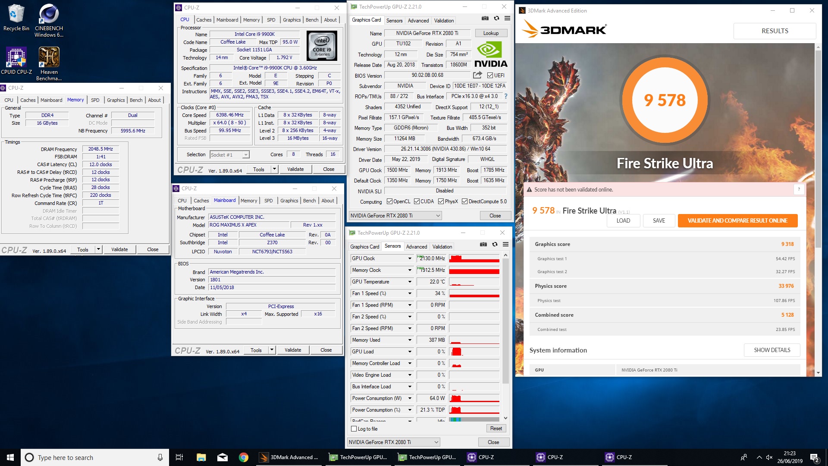Click the SAVE button in 3DMark
Image resolution: width=828 pixels, height=466 pixels.
[659, 220]
